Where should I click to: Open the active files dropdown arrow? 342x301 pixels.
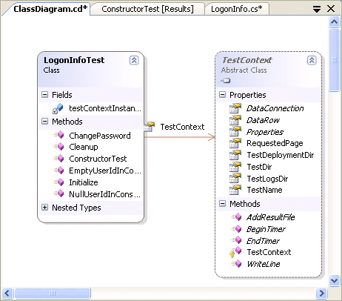(x=317, y=9)
